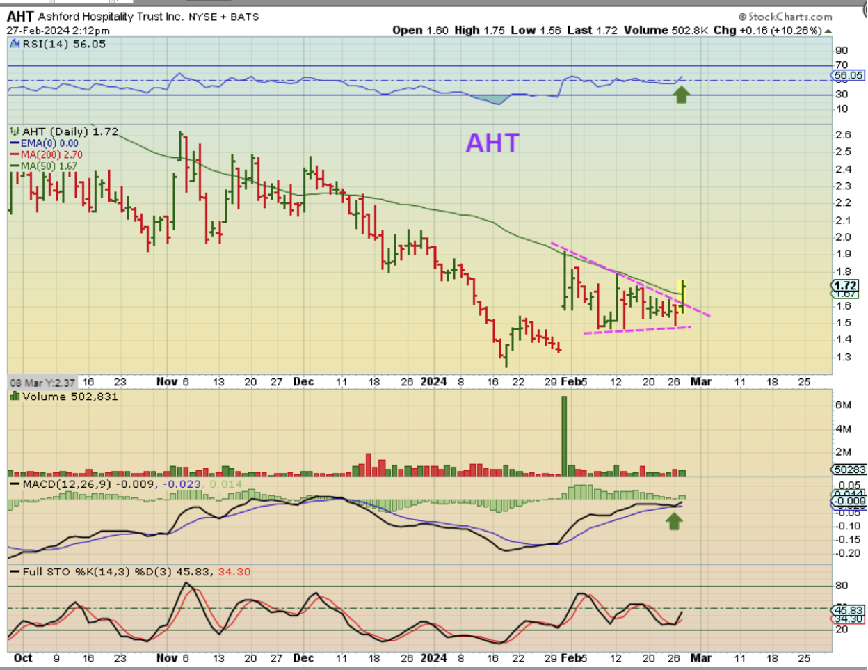
Task: Click the 80 level label on stochastic axis
Action: (842, 586)
